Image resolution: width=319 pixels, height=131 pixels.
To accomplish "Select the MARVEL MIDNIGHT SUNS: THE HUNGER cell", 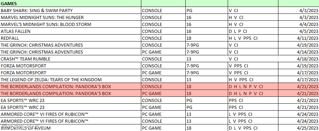I will tap(70, 17).
